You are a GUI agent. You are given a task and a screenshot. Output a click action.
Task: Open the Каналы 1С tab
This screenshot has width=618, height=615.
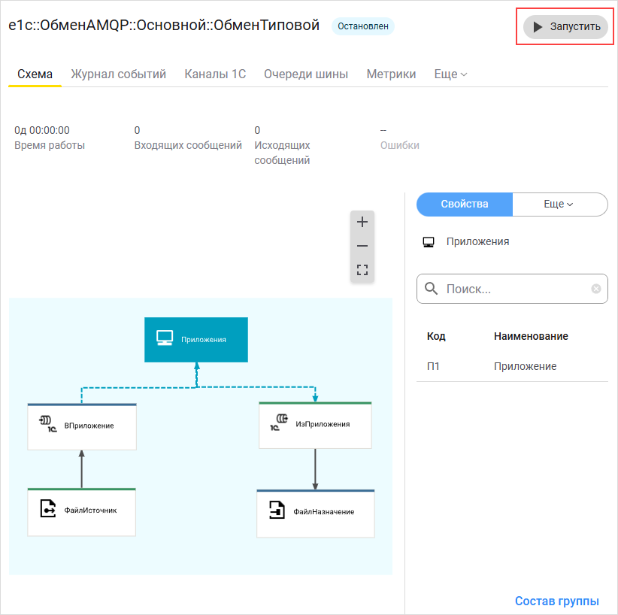tap(214, 74)
